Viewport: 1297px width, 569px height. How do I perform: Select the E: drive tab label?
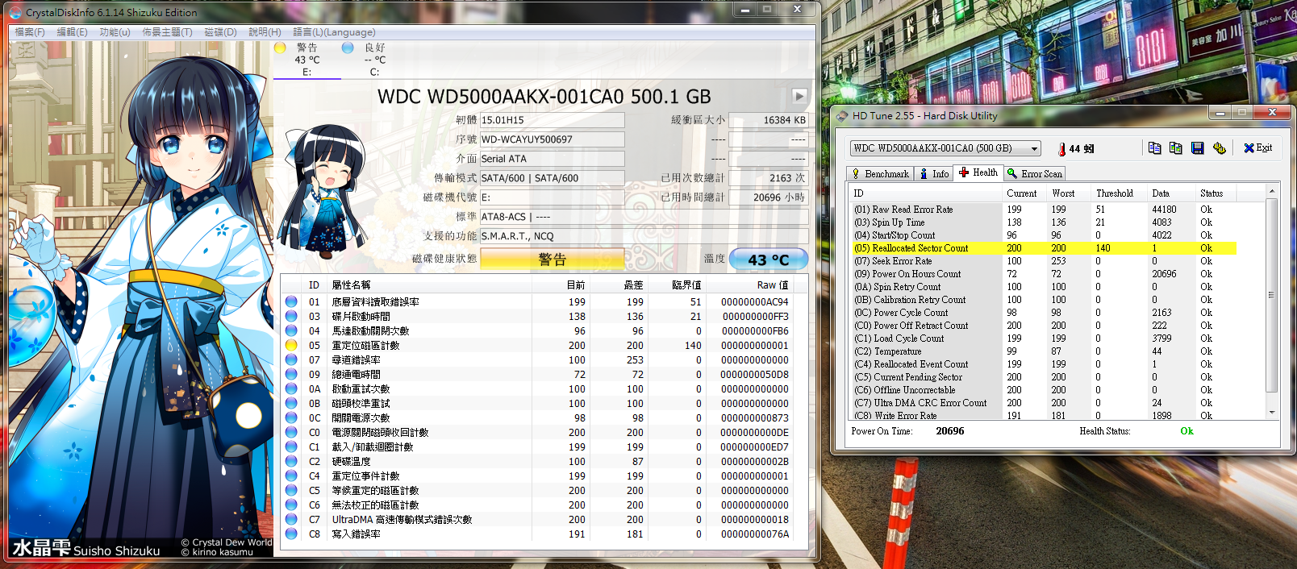307,72
